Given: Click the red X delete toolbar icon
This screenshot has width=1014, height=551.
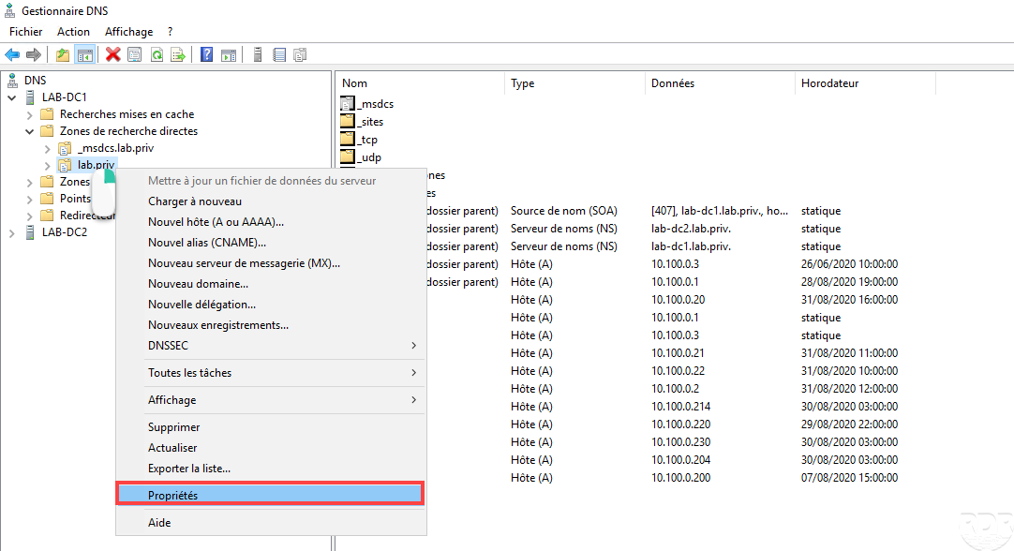Looking at the screenshot, I should (113, 55).
